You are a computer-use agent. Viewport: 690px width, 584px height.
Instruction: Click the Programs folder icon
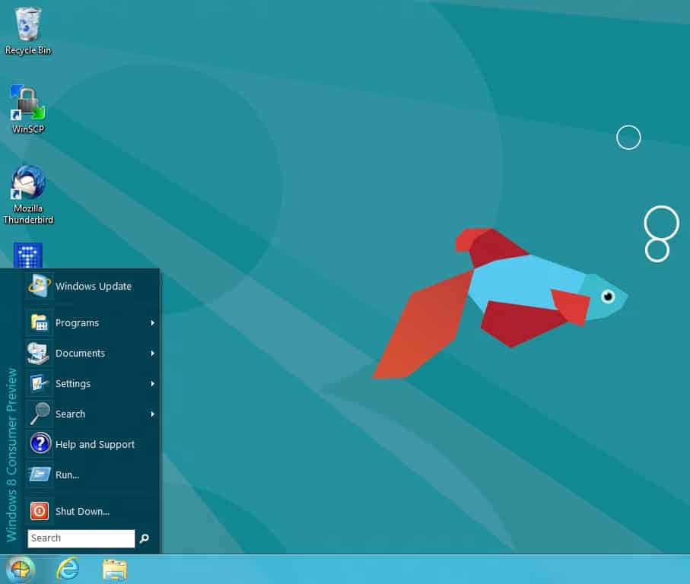pos(39,323)
